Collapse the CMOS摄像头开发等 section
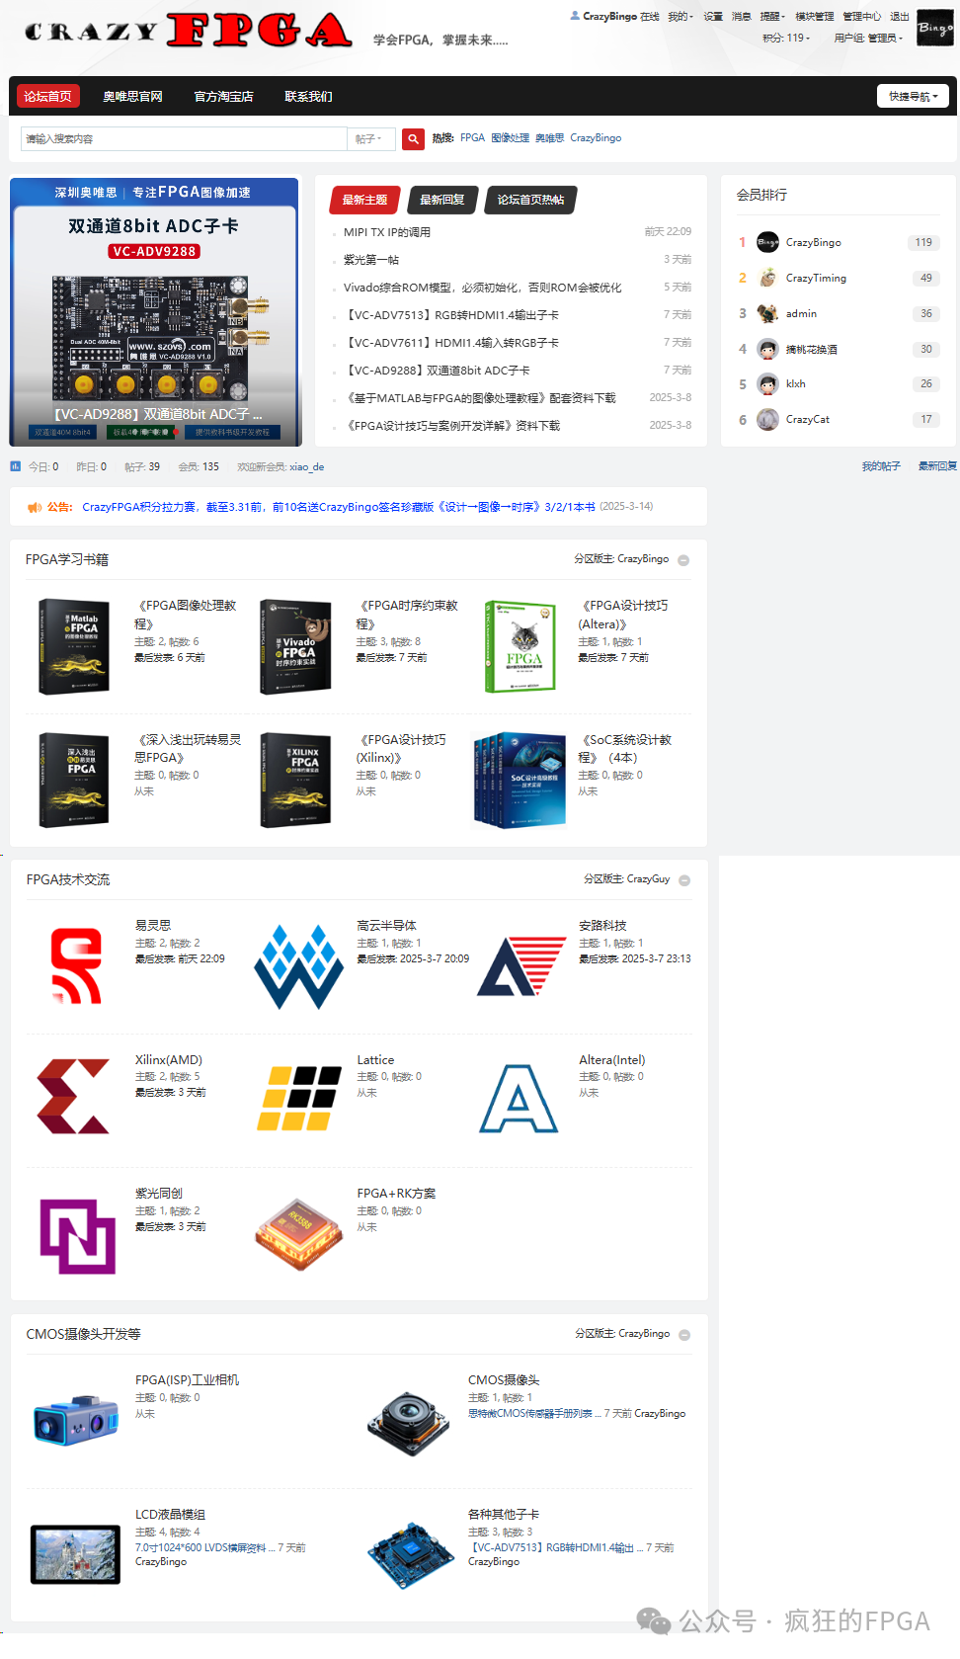This screenshot has height=1659, width=960. point(684,1335)
